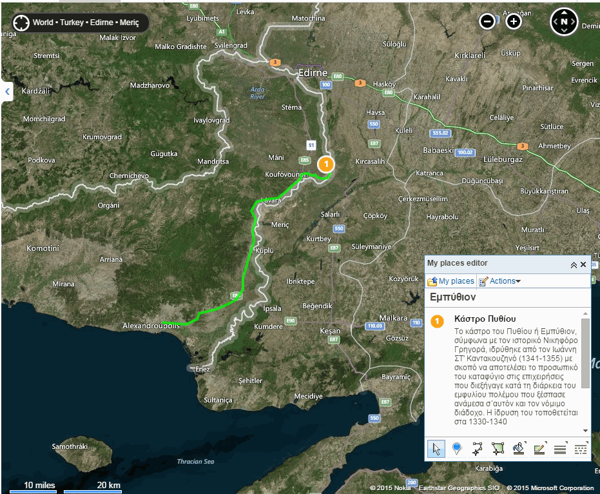Image resolution: width=600 pixels, height=494 pixels.
Task: Click the scroll down arrow in editor
Action: tap(585, 430)
